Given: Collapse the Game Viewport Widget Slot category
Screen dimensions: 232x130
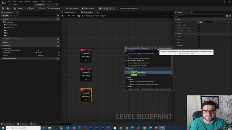Looking at the screenshot, I should 126,61.
